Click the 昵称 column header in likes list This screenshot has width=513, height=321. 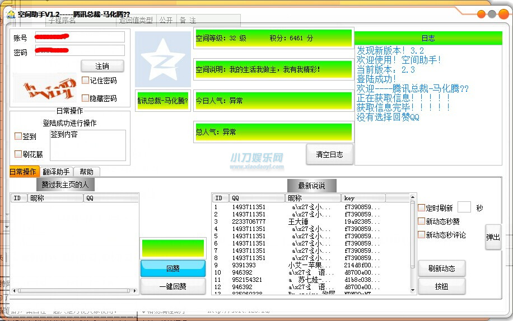55,198
